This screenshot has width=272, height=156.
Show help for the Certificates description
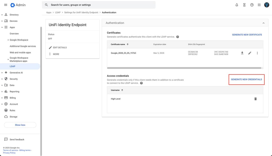pos(178,37)
